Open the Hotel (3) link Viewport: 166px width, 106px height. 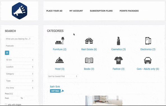(x=60, y=69)
